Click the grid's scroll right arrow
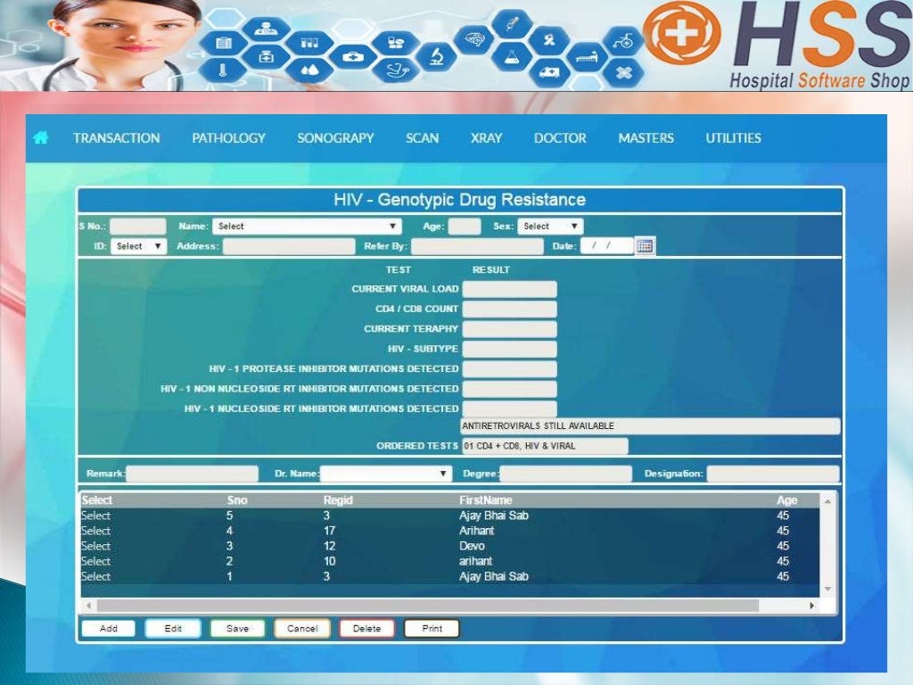913x685 pixels. [811, 606]
